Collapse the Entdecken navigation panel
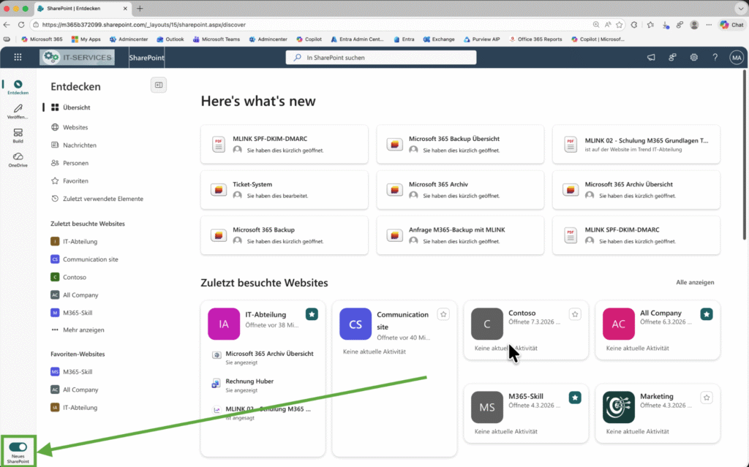The height and width of the screenshot is (467, 749). [x=159, y=85]
